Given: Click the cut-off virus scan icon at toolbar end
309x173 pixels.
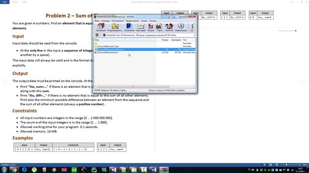Looking at the screenshot, I should pos(192,27).
